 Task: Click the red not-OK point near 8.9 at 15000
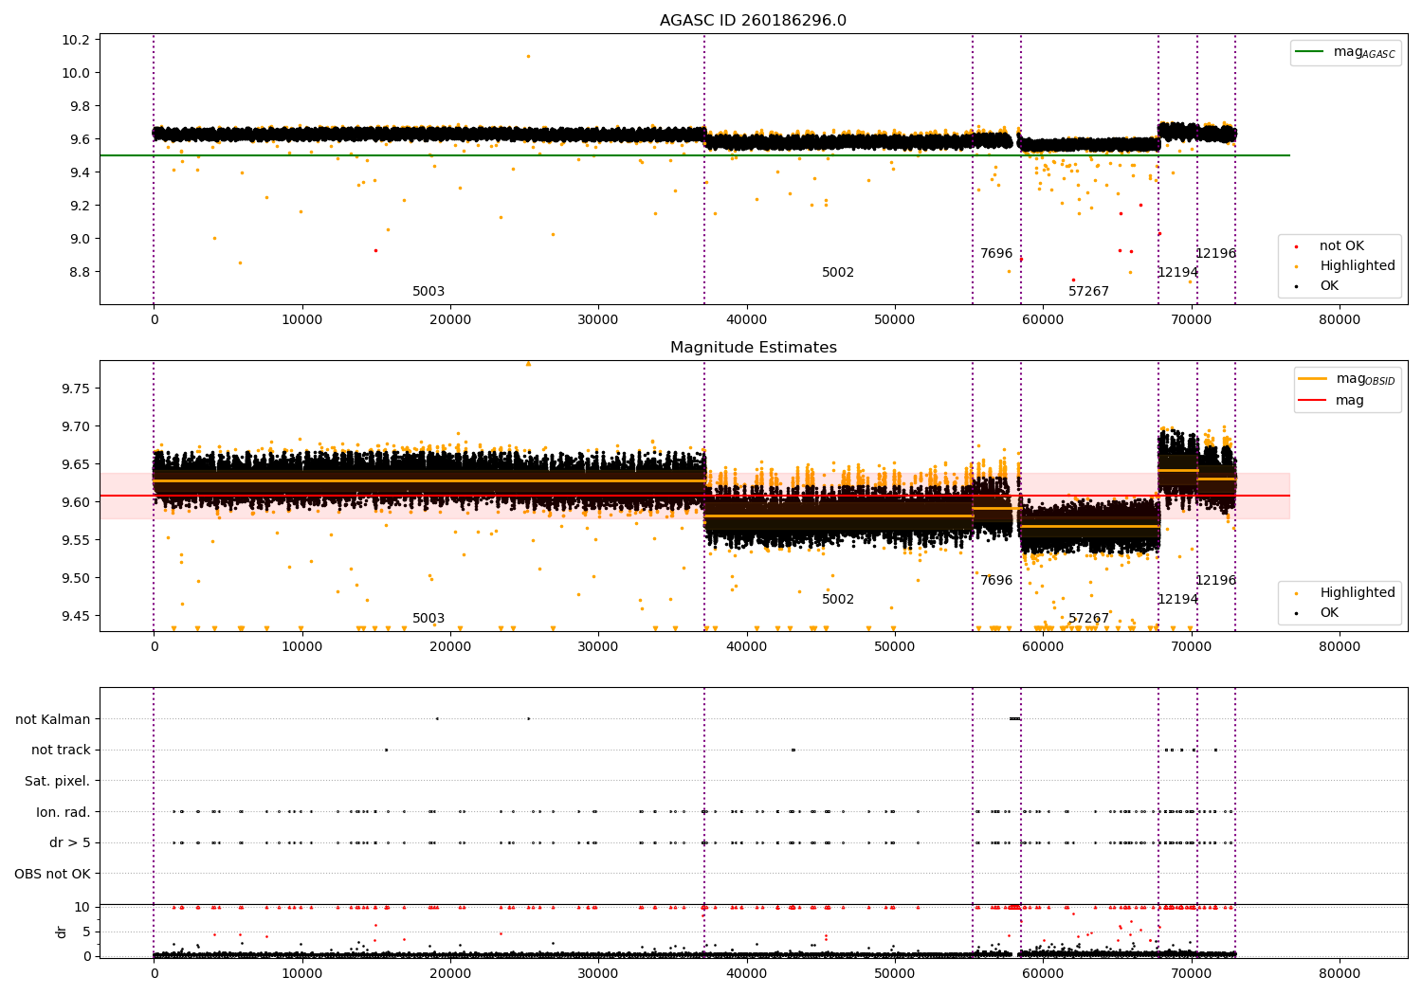pyautogui.click(x=375, y=250)
